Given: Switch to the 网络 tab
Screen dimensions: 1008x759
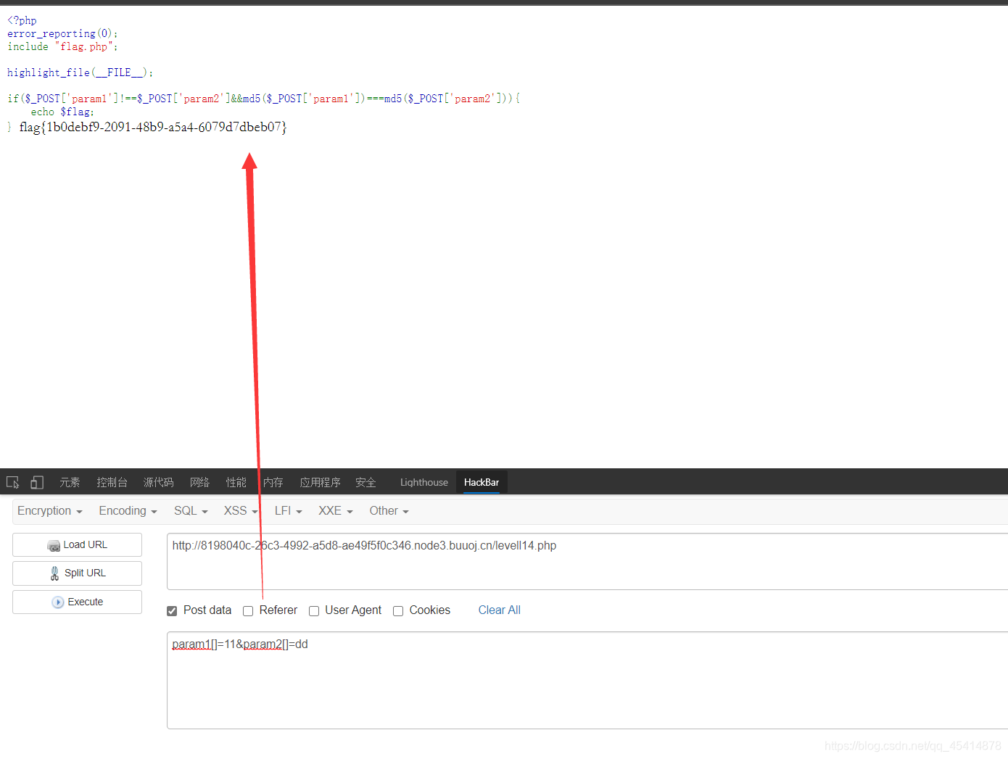Looking at the screenshot, I should pyautogui.click(x=199, y=482).
